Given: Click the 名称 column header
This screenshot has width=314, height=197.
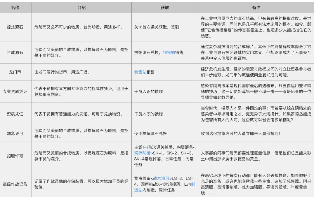Looking at the screenshot, I should (15, 8).
